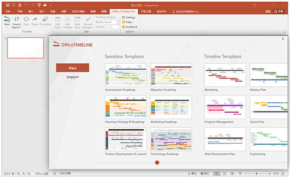This screenshot has height=178, width=290.
Task: Click the open folder icon in quick access toolbar
Action: point(45,5)
